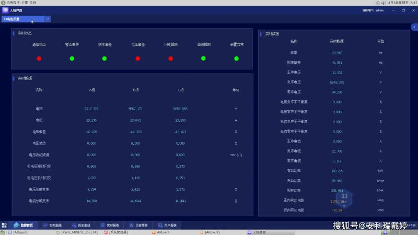This screenshot has width=418, height=235.
Task: Select zero-sequence current value 0.114
Action: point(337,161)
